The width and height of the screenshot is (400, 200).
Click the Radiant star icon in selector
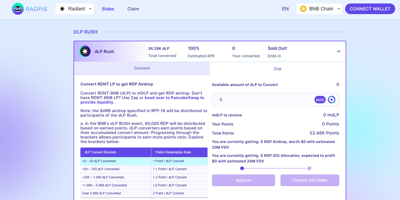(62, 9)
